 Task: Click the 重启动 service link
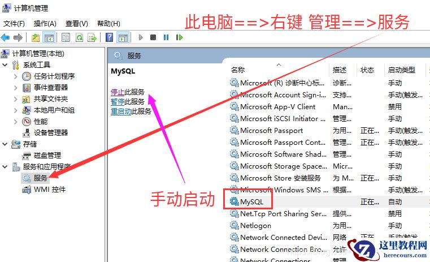(121, 111)
